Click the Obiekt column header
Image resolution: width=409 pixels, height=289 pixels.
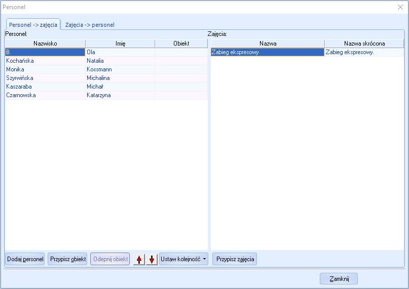(x=181, y=44)
